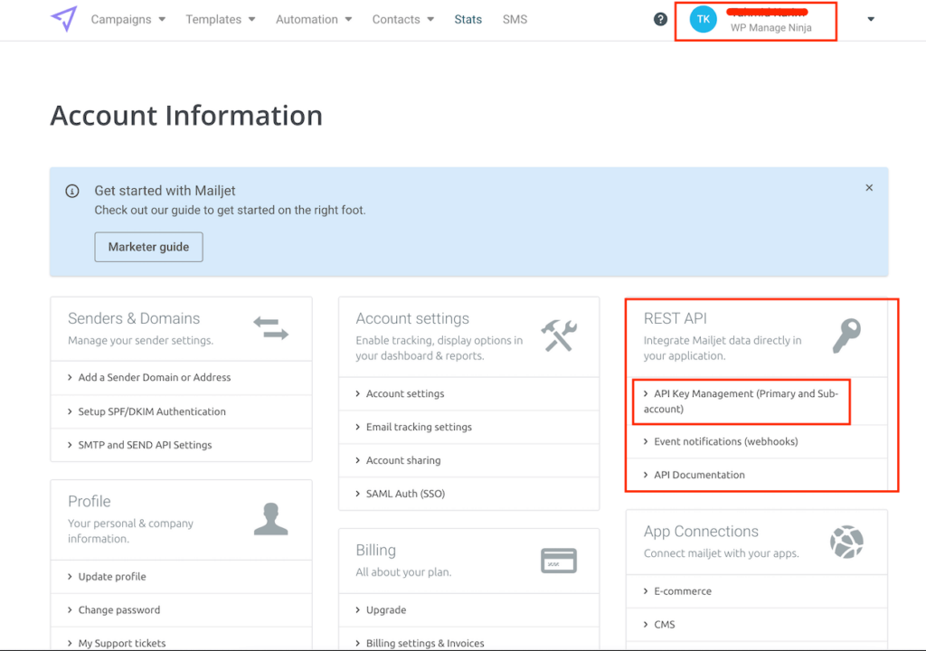Click the Profile card heading
The height and width of the screenshot is (651, 926).
(90, 502)
